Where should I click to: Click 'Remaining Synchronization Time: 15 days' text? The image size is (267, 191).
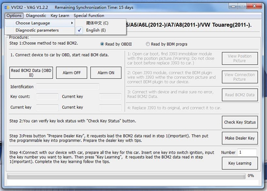click(94, 8)
